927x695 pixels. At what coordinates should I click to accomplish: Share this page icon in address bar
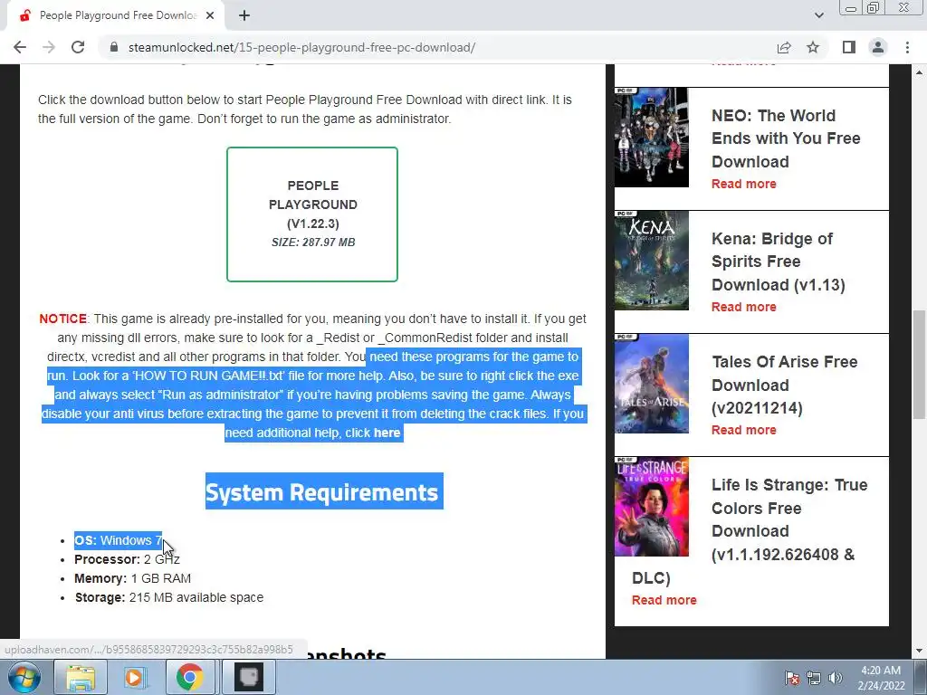point(784,47)
